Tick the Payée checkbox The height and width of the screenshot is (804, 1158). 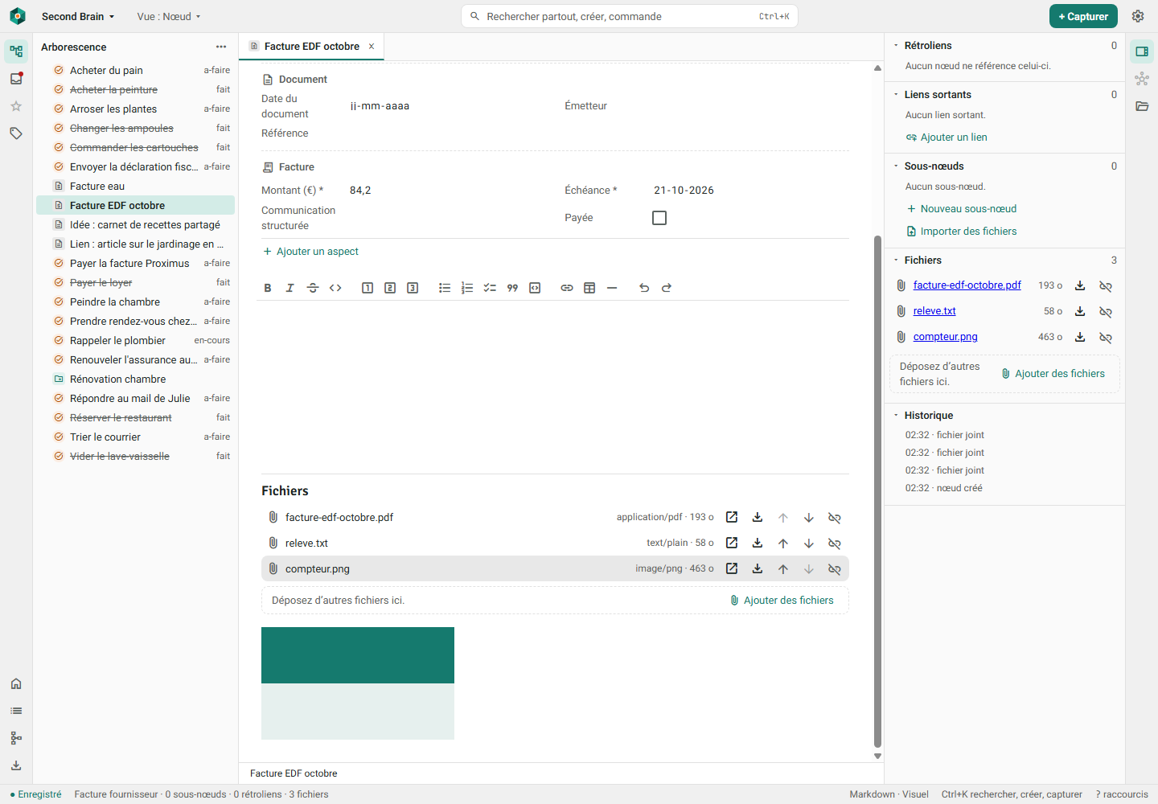(659, 218)
